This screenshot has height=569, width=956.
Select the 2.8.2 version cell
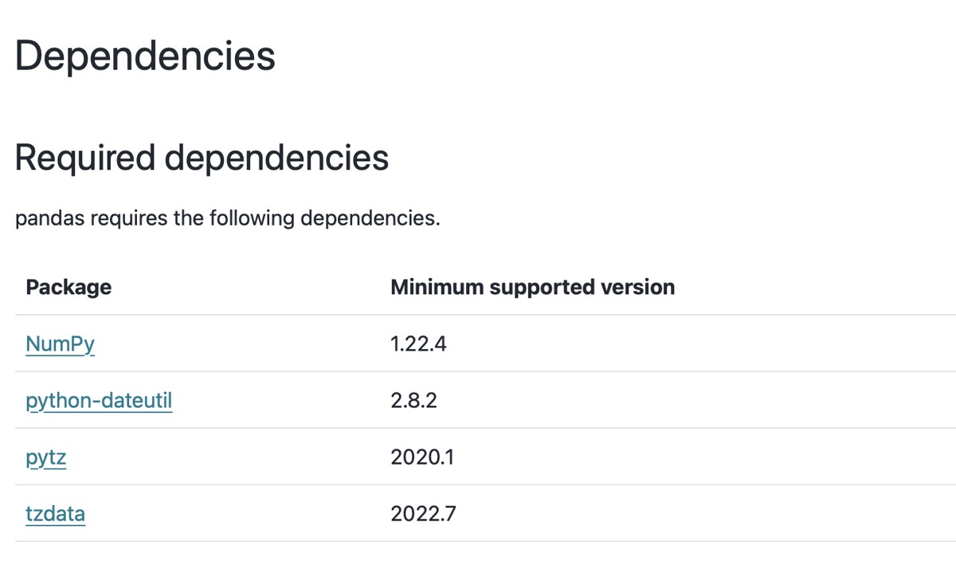(413, 401)
